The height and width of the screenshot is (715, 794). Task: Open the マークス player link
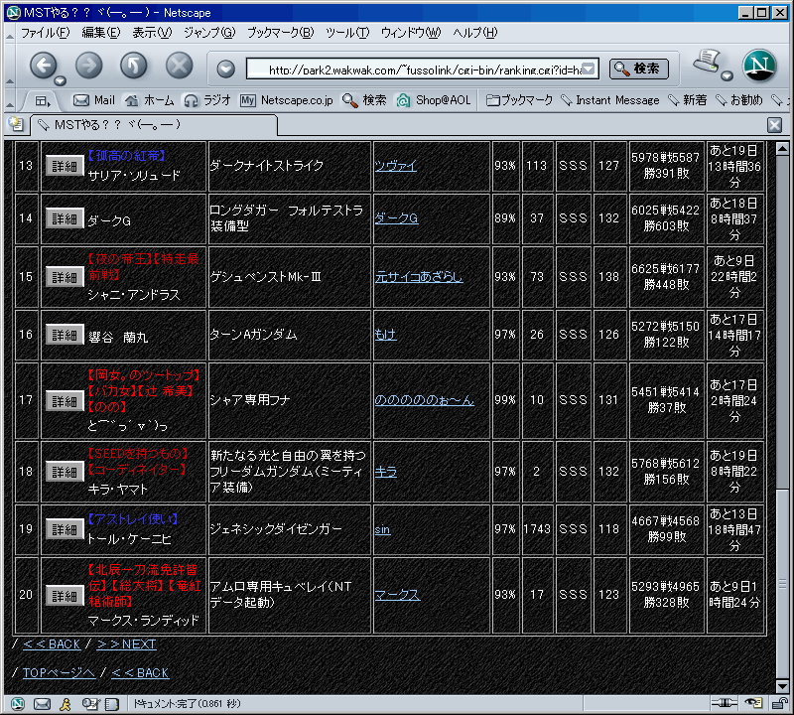(x=397, y=595)
